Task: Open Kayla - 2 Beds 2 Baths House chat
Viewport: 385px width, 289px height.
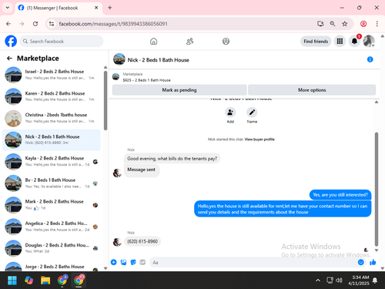Action: click(x=52, y=161)
